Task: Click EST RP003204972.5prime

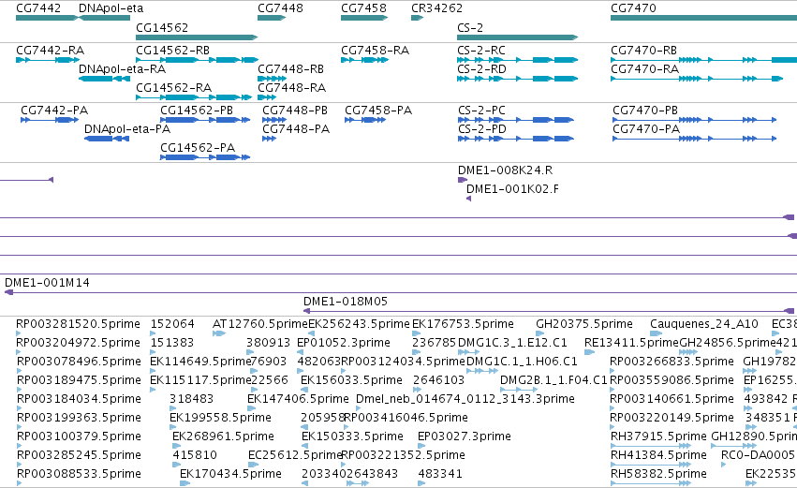Action: 78,343
